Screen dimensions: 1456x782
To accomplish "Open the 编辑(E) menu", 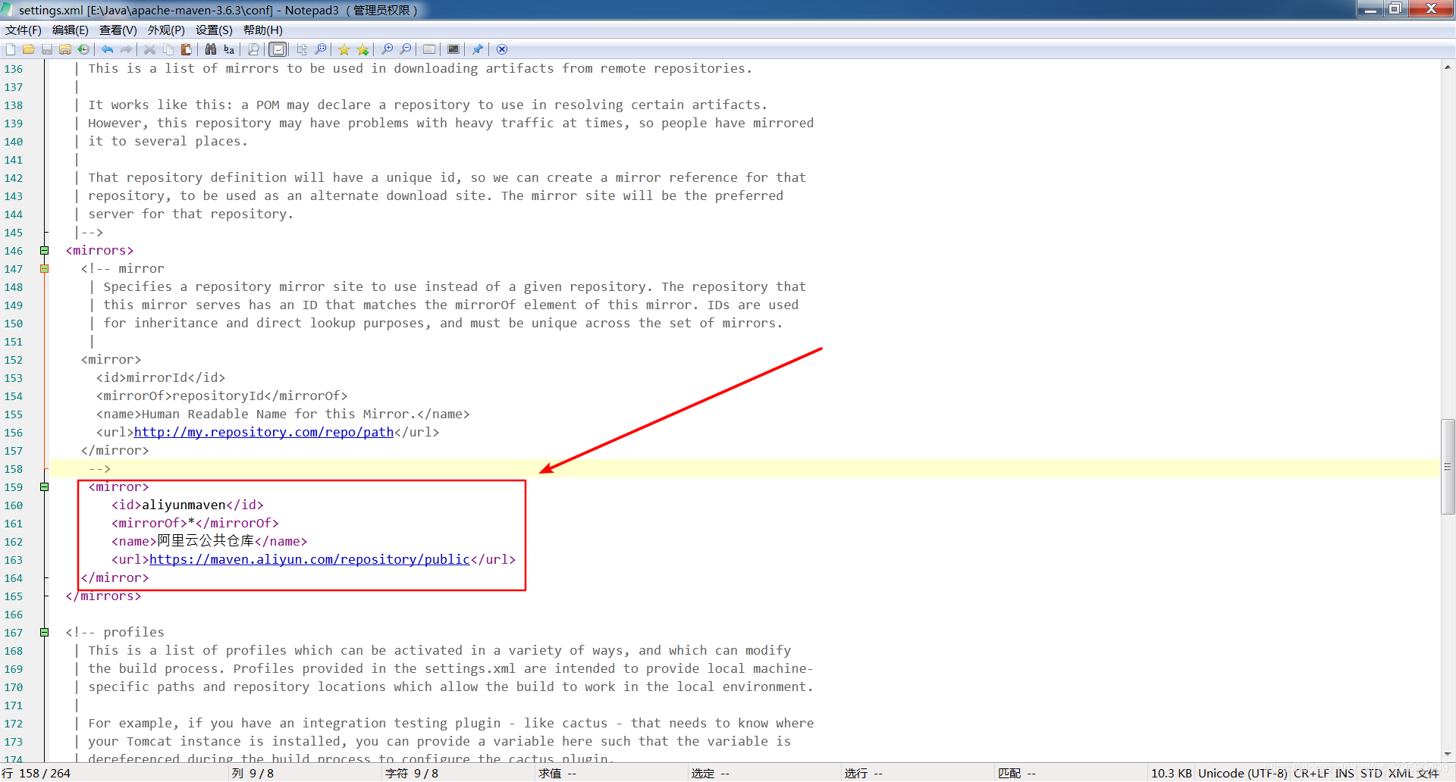I will (x=71, y=30).
